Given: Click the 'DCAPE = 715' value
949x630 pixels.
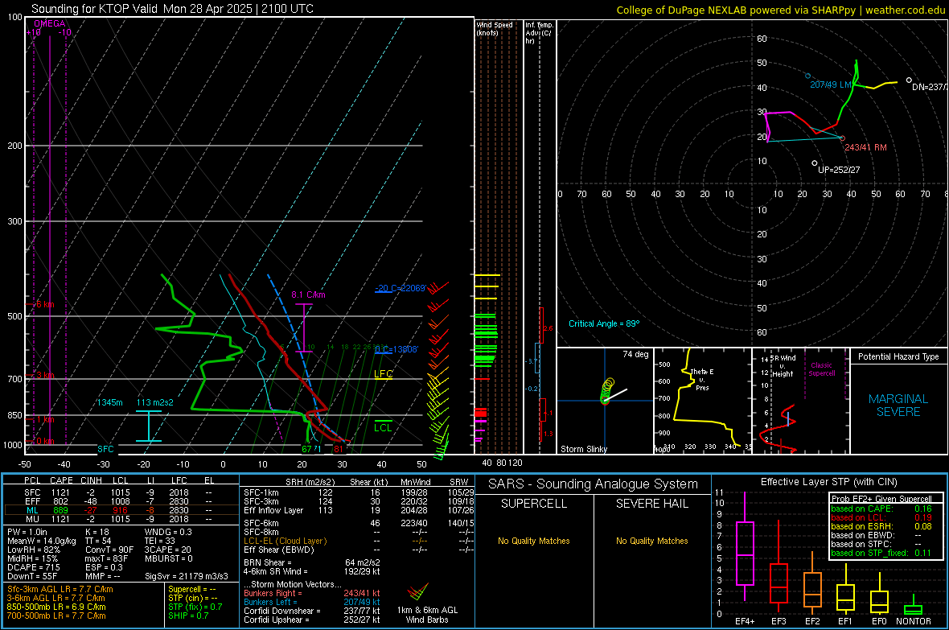Looking at the screenshot, I should point(33,567).
